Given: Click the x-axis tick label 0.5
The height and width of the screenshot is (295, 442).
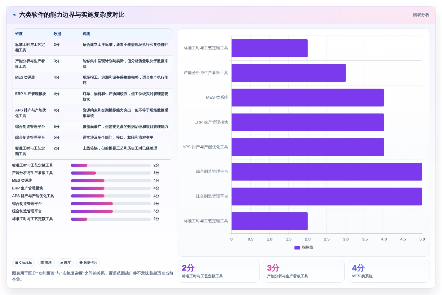Looking at the screenshot, I should [x=250, y=239].
